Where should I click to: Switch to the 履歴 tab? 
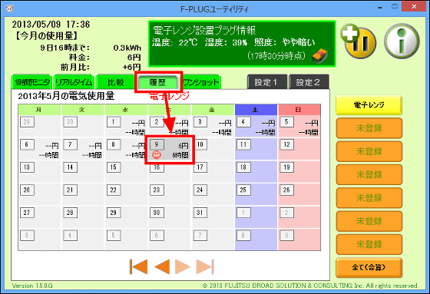(x=157, y=82)
